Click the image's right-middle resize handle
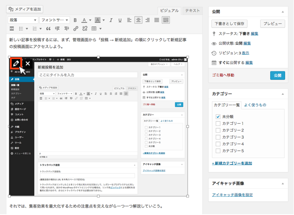294x215 pixels. click(x=188, y=127)
